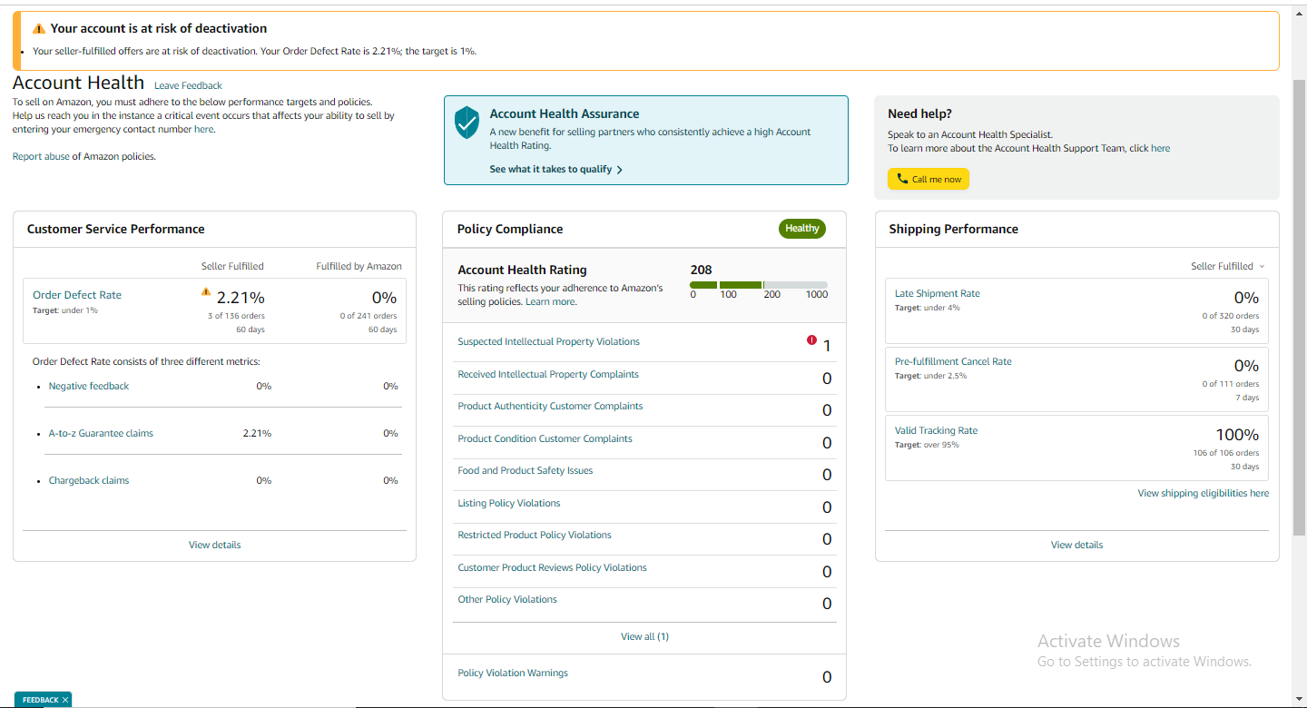Open A-to-z Guarantee claims link

click(x=101, y=433)
